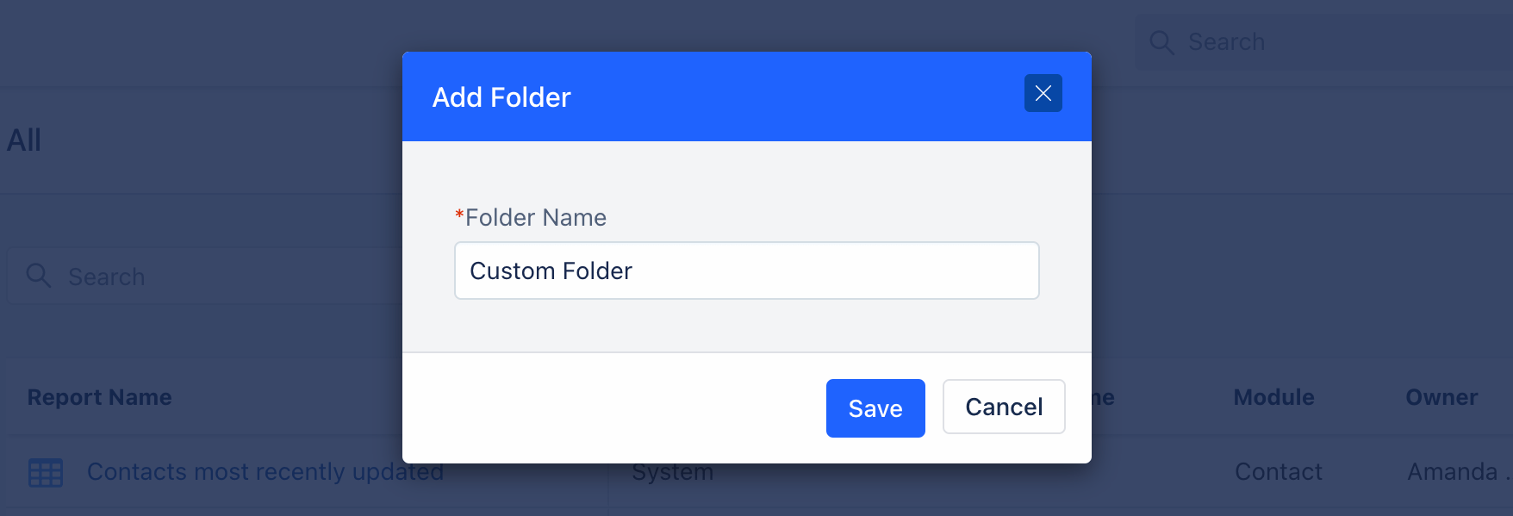Select the 'All' folder view label

24,139
